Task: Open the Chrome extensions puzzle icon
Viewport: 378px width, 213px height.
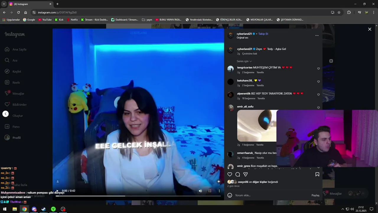Action: click(x=349, y=12)
